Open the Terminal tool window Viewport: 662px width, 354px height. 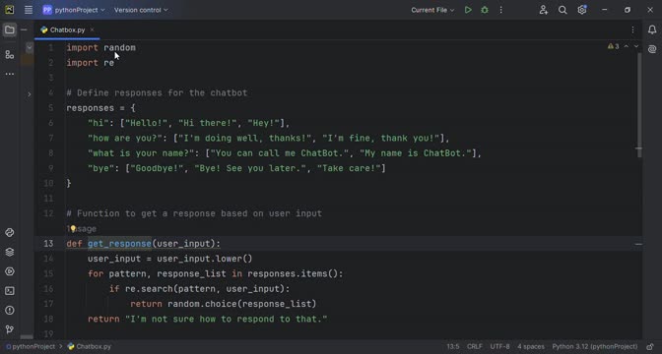pyautogui.click(x=9, y=291)
